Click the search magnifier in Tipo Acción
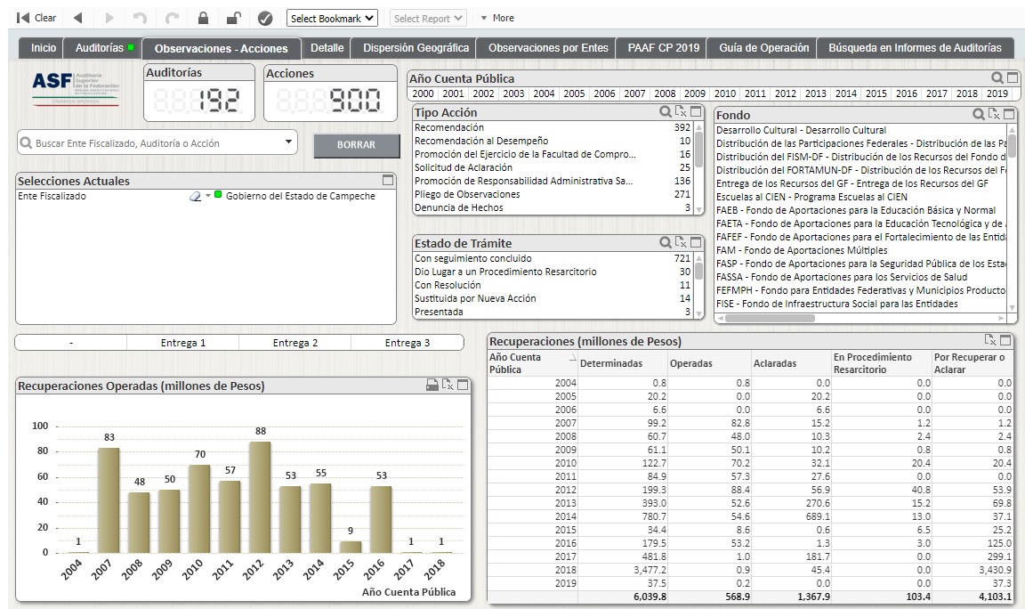 [x=665, y=112]
